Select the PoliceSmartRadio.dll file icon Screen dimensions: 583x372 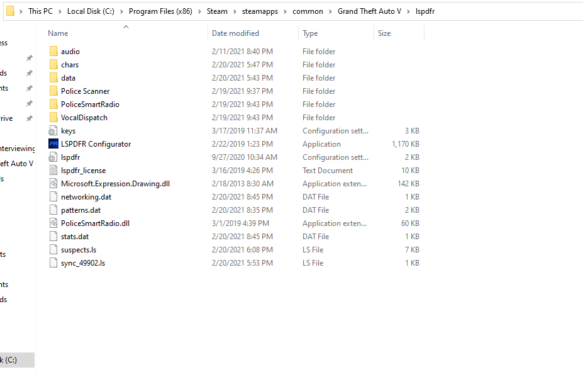[x=53, y=223]
